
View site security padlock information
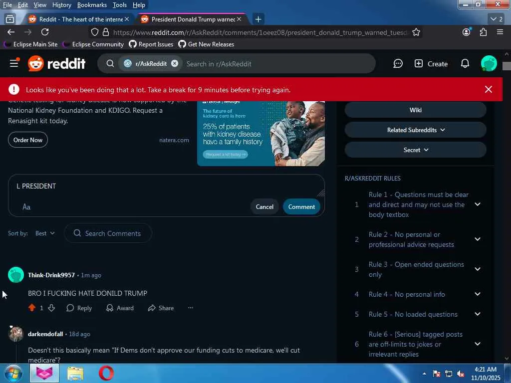click(x=106, y=32)
